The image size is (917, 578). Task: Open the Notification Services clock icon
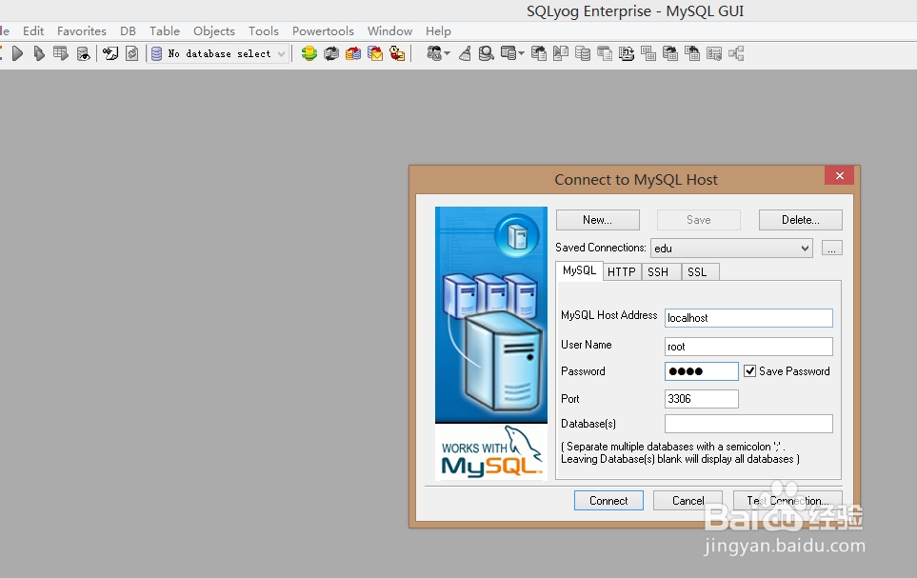coord(397,54)
